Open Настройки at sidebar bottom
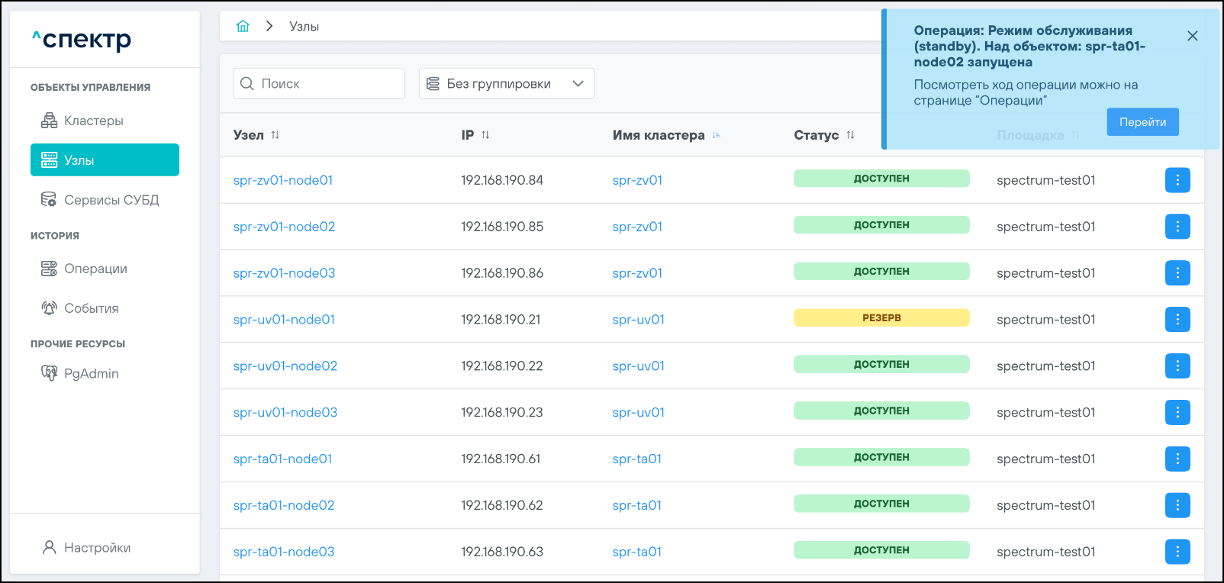The image size is (1224, 583). pyautogui.click(x=97, y=548)
